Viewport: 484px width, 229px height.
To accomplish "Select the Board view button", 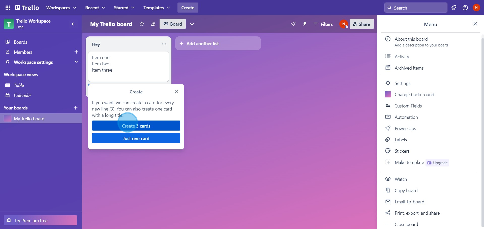I will (x=173, y=24).
